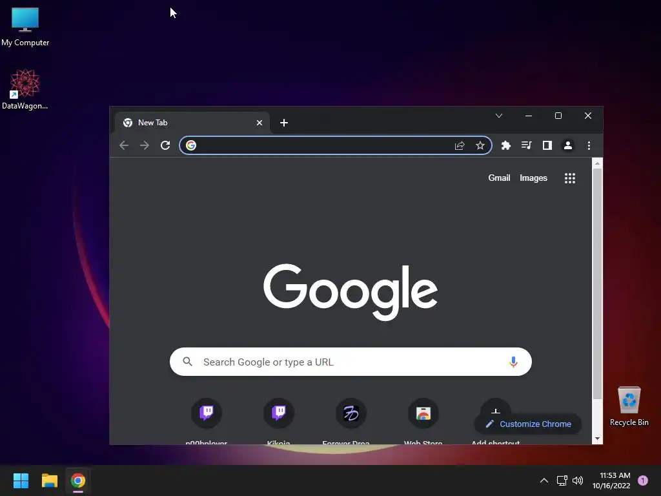This screenshot has width=661, height=496.
Task: Open the My Computer desktop icon
Action: pos(25,26)
